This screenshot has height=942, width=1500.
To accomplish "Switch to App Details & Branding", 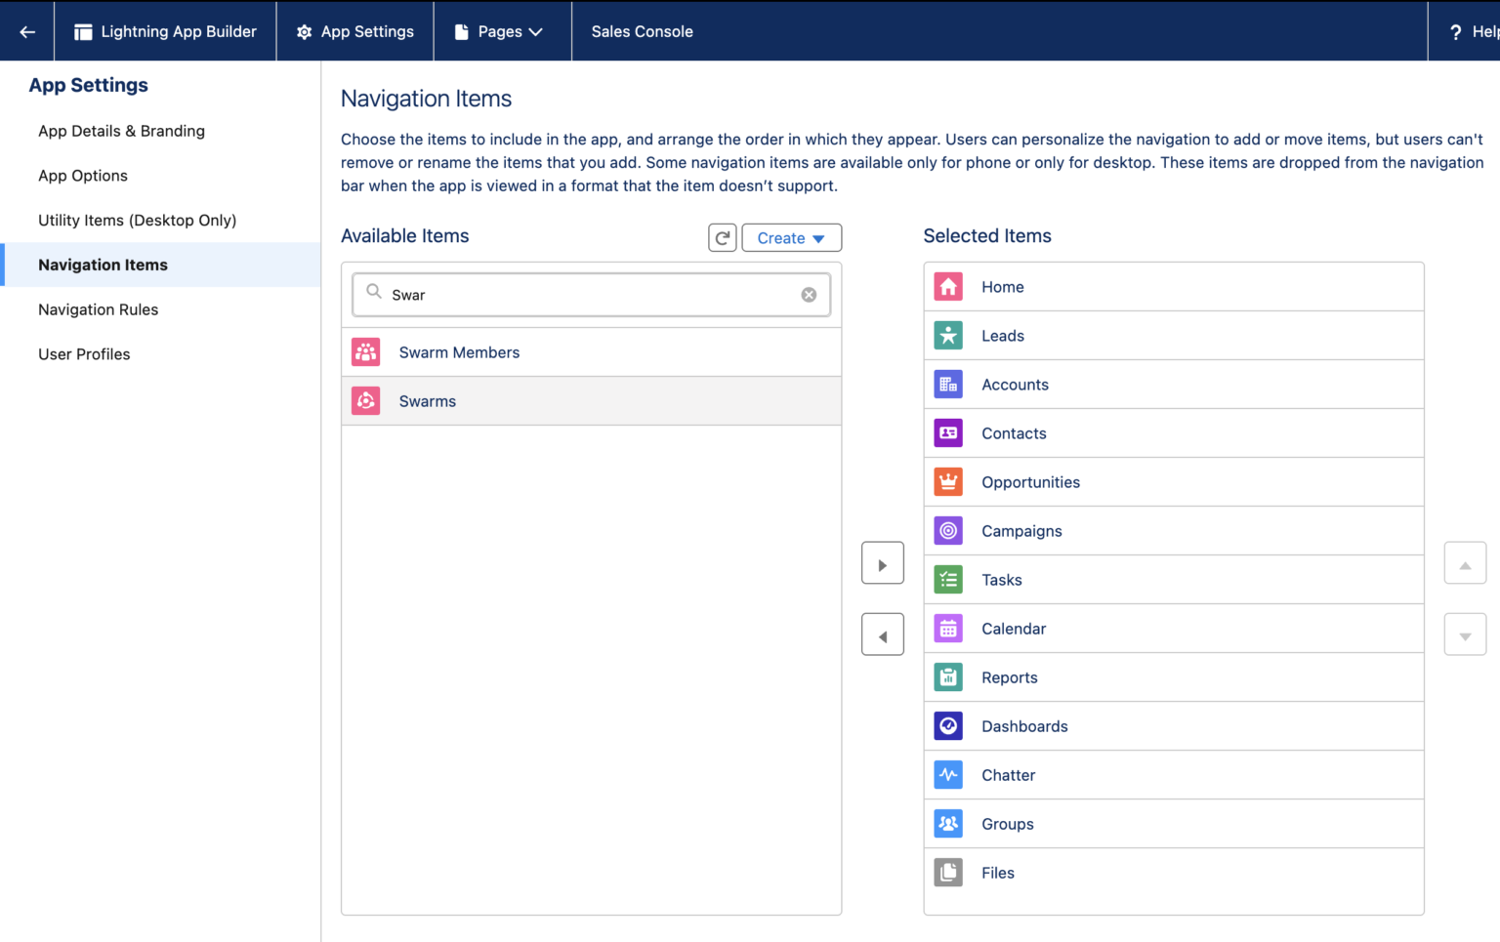I will [121, 131].
